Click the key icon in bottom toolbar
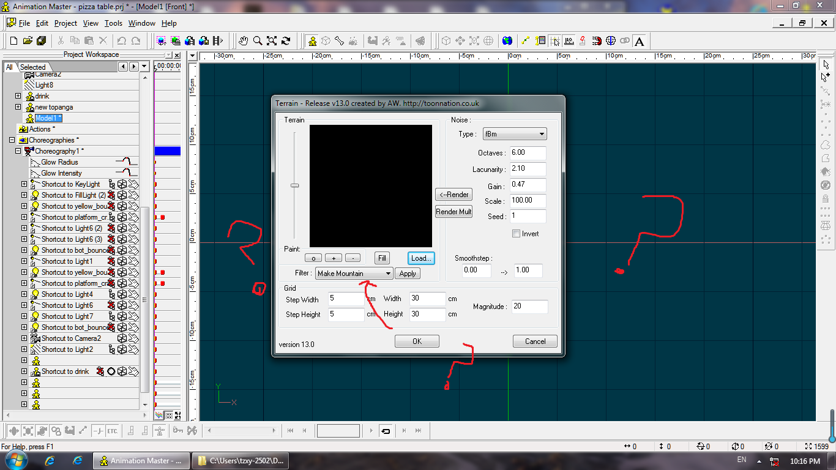This screenshot has height=470, width=836. pyautogui.click(x=177, y=430)
